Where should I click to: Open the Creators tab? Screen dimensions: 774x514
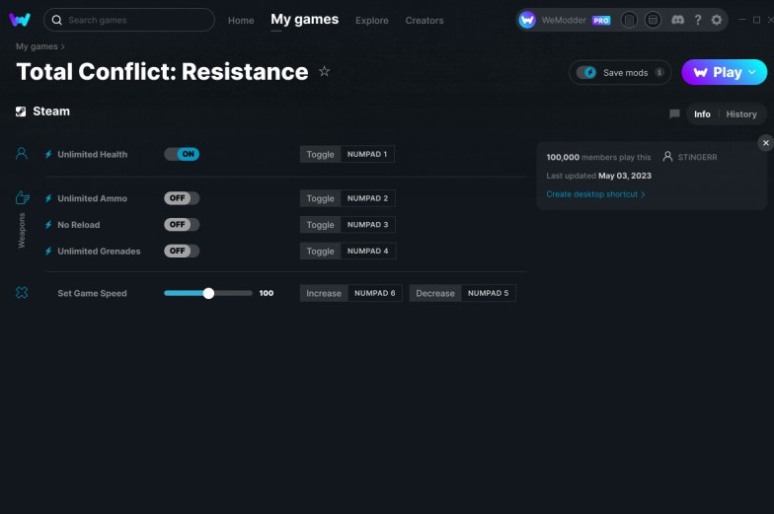tap(425, 20)
